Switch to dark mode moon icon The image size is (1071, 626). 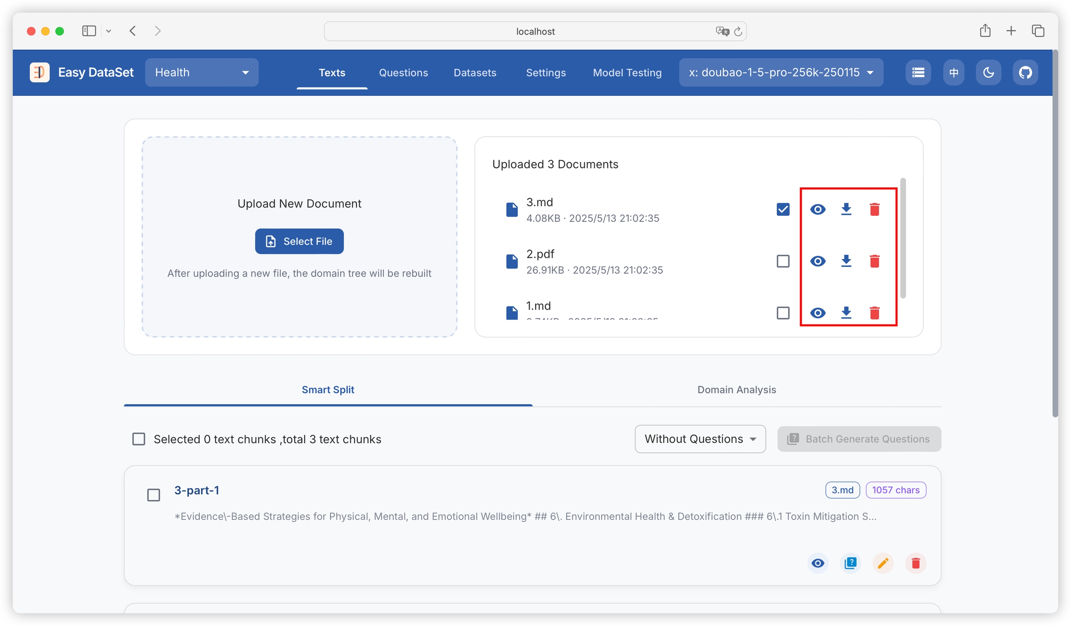(988, 73)
